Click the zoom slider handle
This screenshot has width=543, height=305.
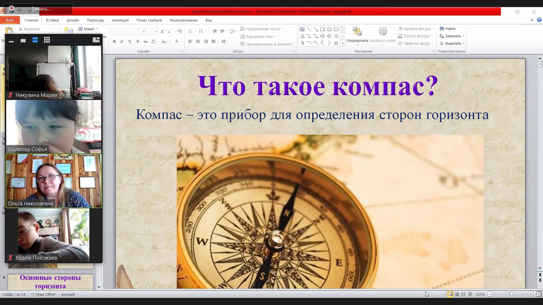511,294
